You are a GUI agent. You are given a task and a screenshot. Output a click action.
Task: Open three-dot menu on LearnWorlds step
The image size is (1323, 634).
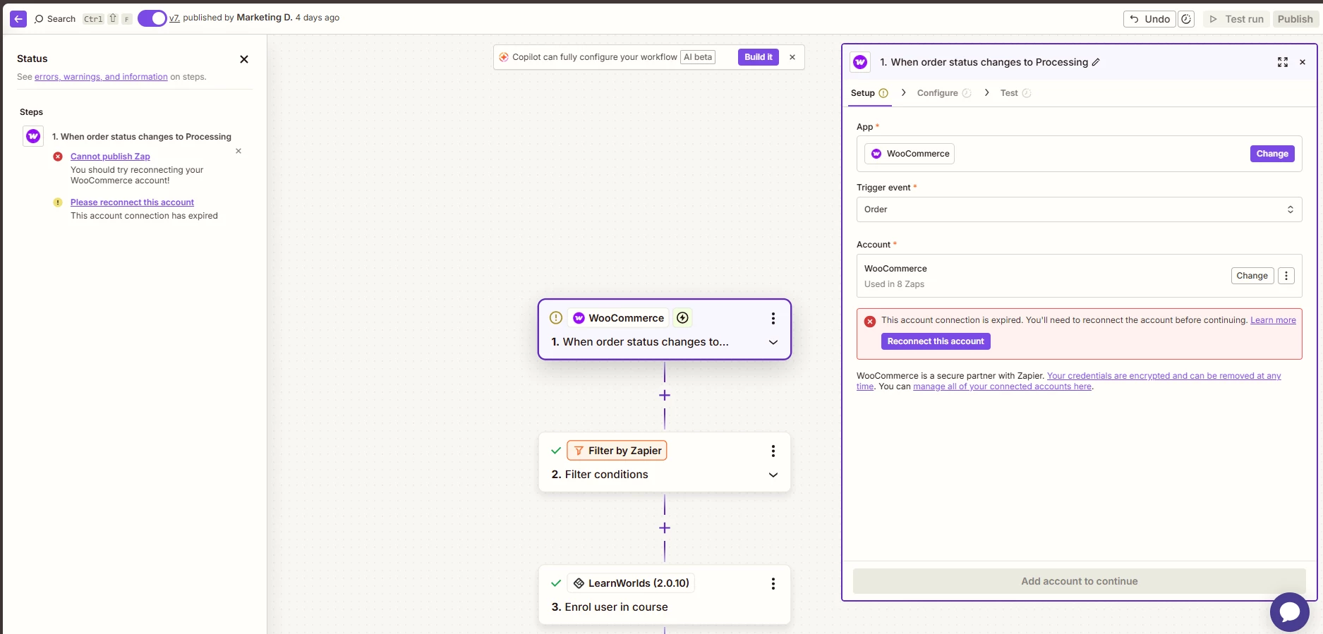(773, 583)
